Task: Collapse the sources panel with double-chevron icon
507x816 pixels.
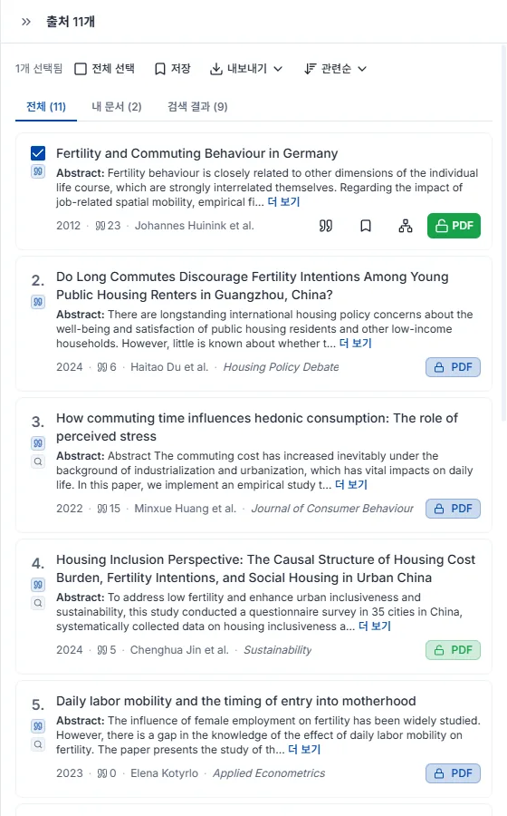Action: pyautogui.click(x=26, y=22)
